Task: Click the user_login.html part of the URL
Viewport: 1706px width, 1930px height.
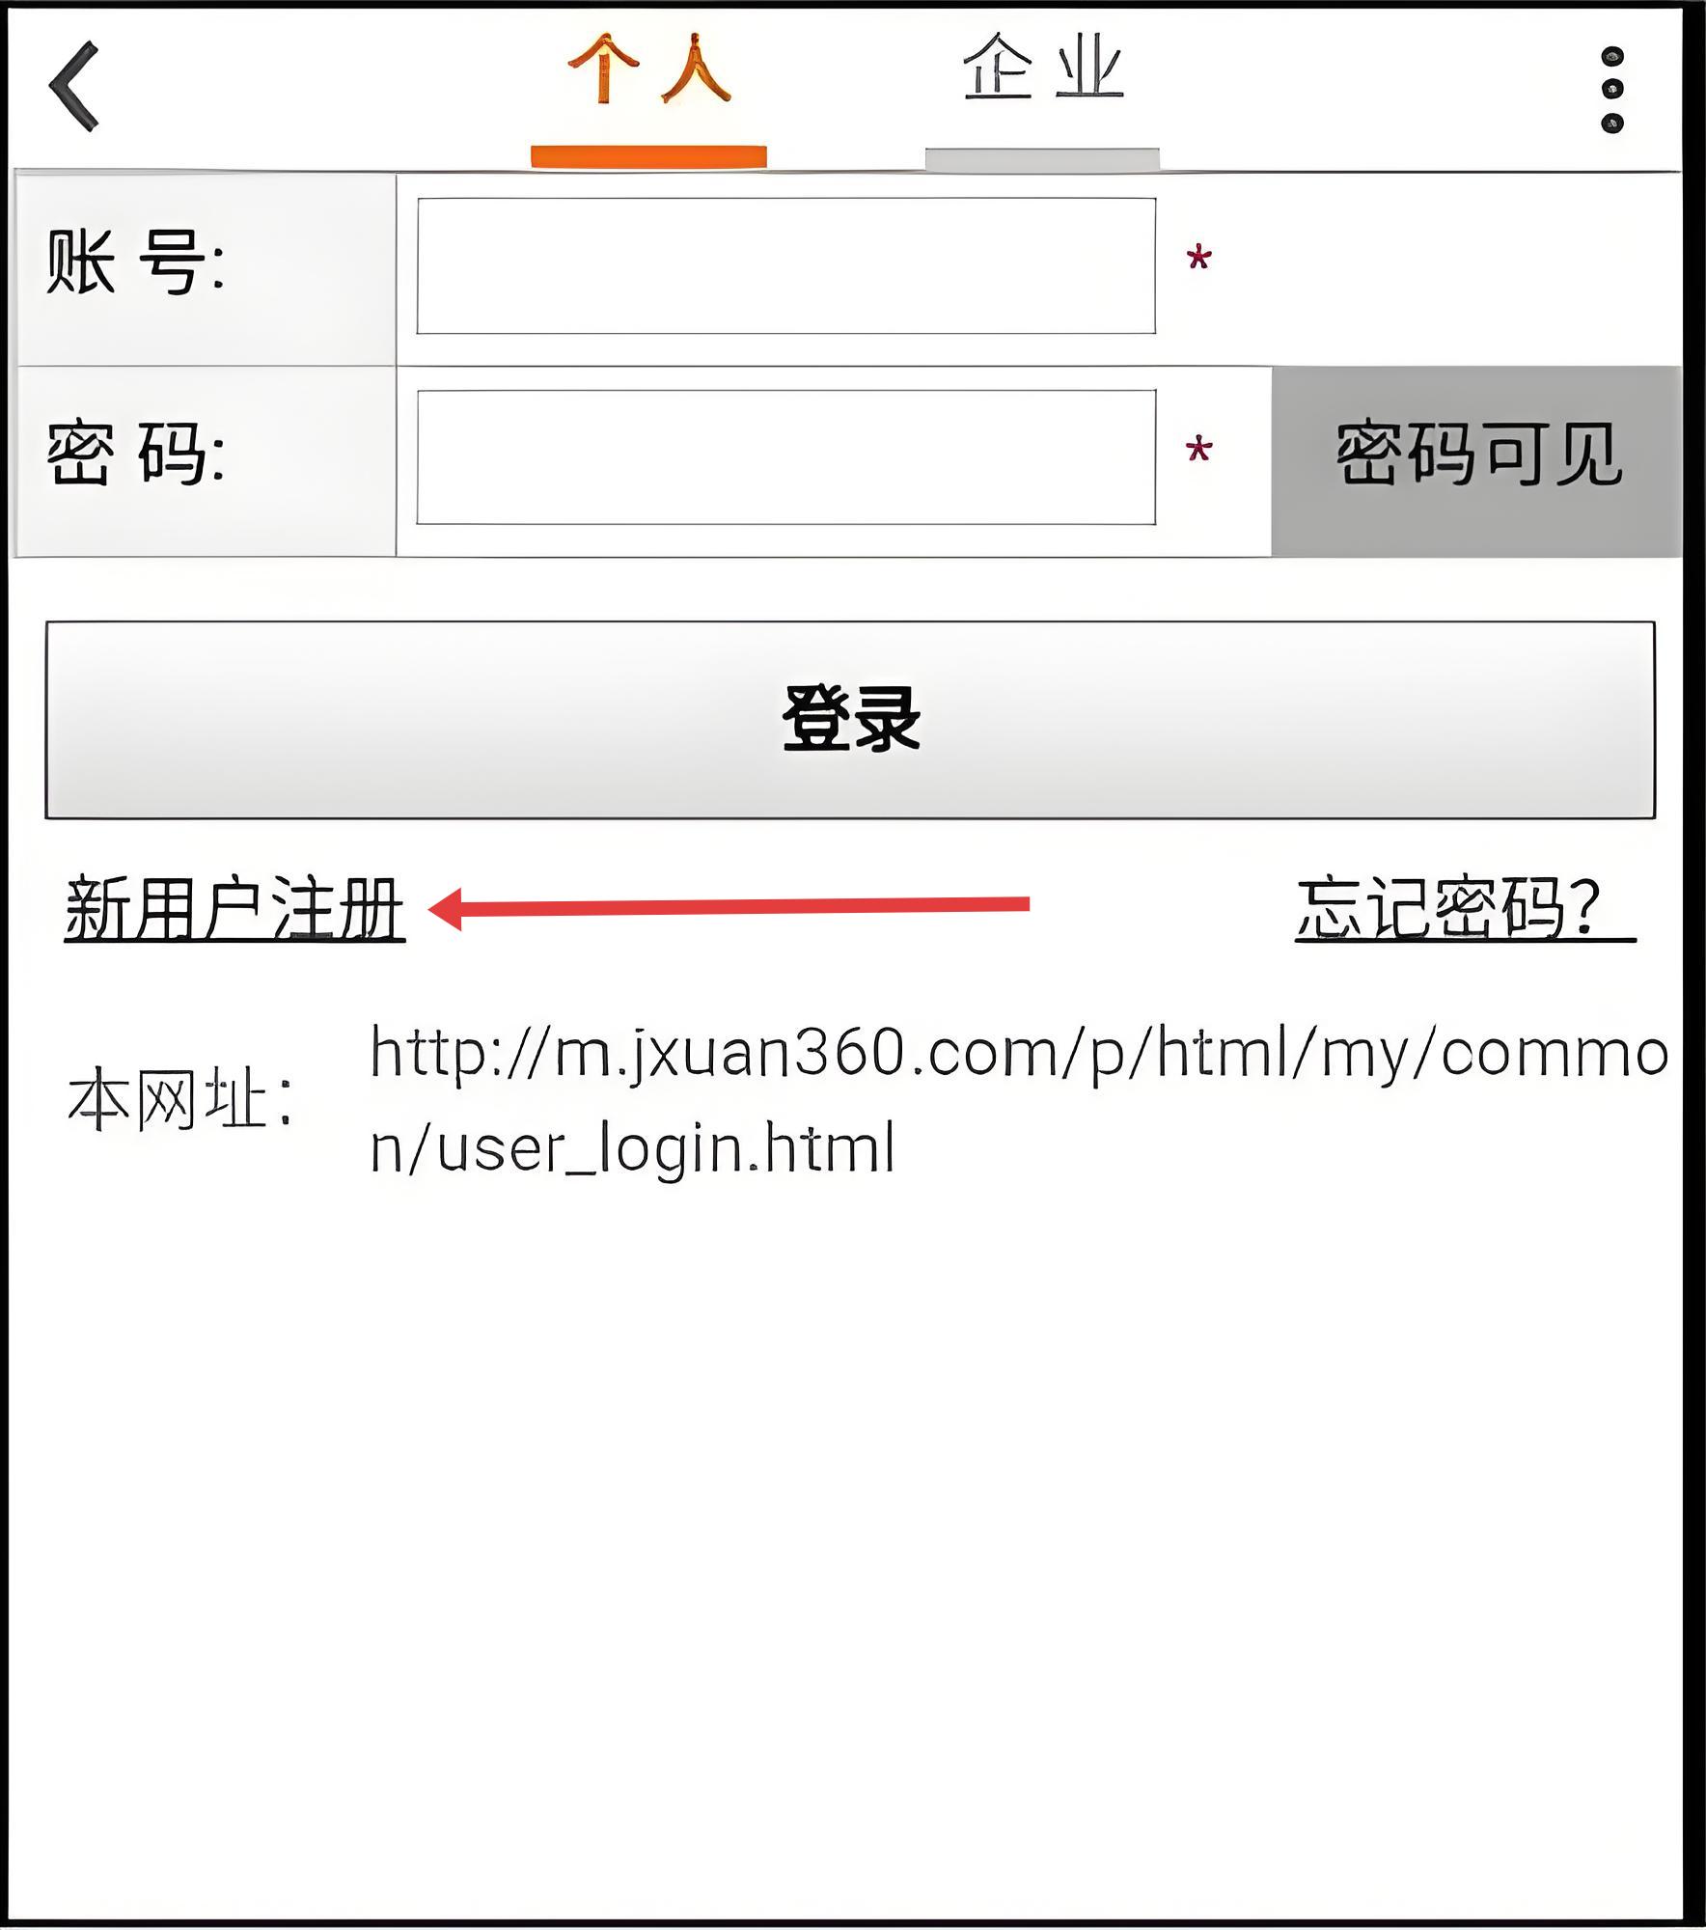Action: [x=667, y=1149]
